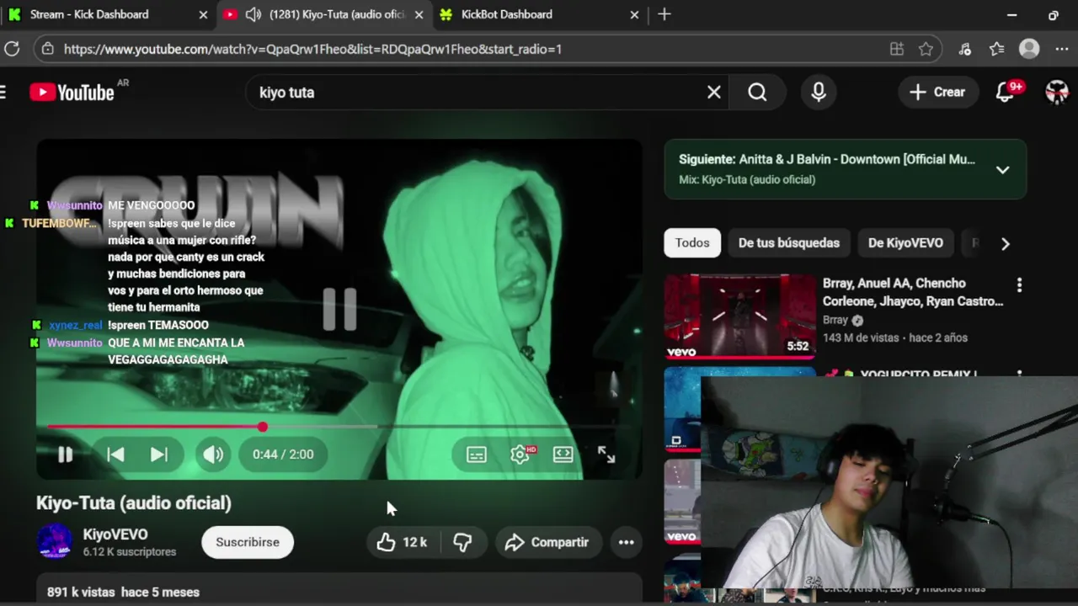This screenshot has width=1078, height=606.
Task: Start voice search with microphone icon
Action: tap(818, 92)
